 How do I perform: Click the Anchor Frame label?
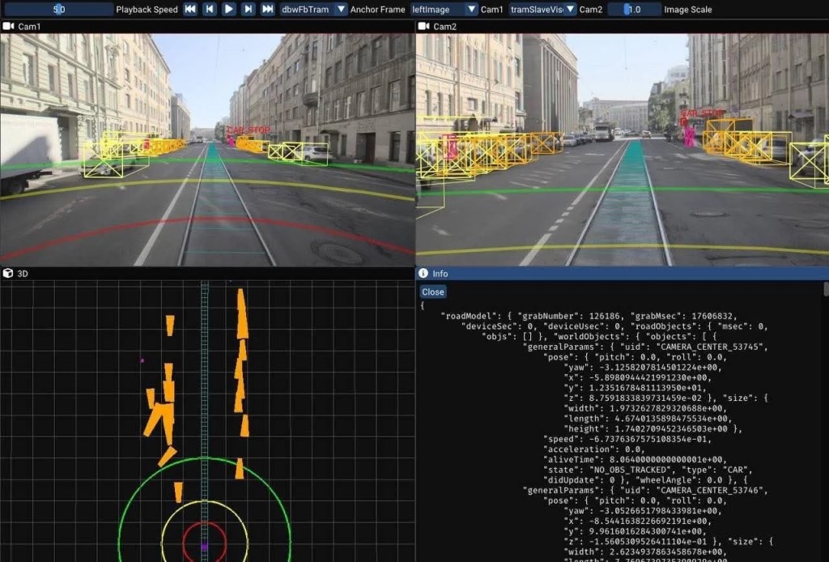point(377,10)
